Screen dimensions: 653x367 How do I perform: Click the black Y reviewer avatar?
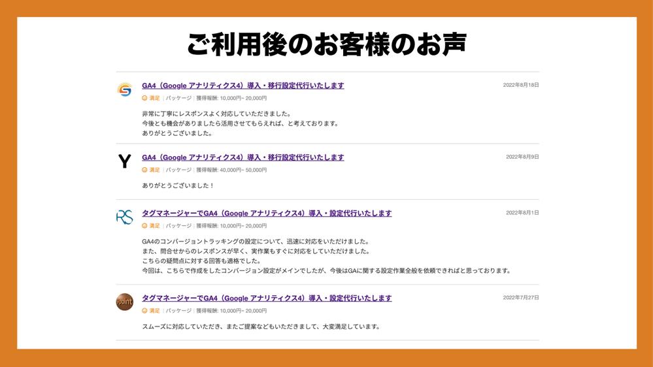tap(124, 161)
